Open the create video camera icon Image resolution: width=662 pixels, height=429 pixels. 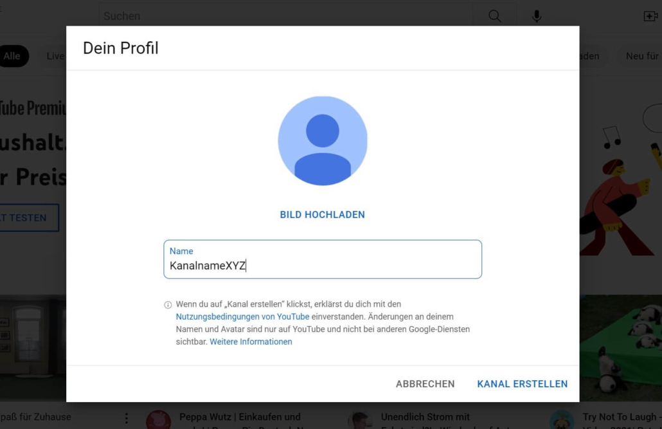650,16
